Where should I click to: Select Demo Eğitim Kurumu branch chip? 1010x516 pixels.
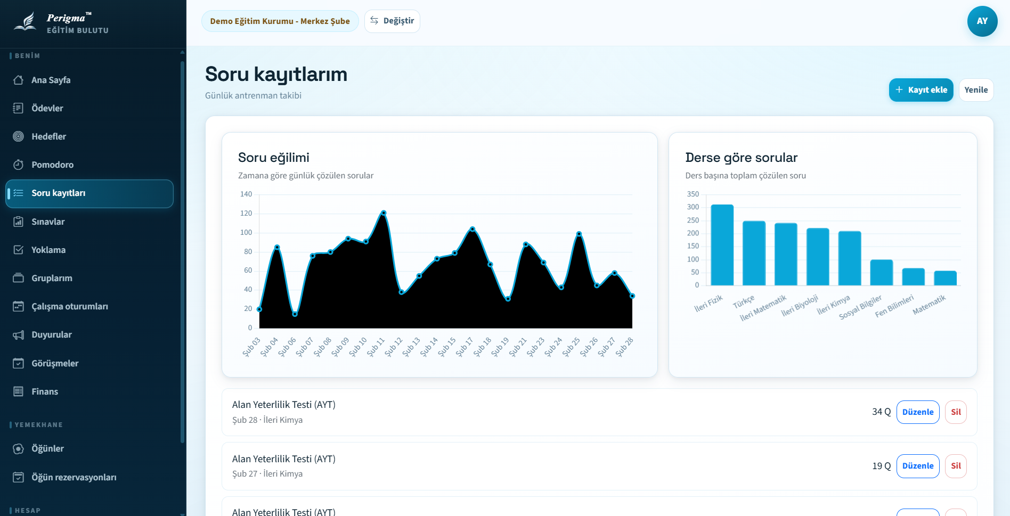click(x=280, y=21)
